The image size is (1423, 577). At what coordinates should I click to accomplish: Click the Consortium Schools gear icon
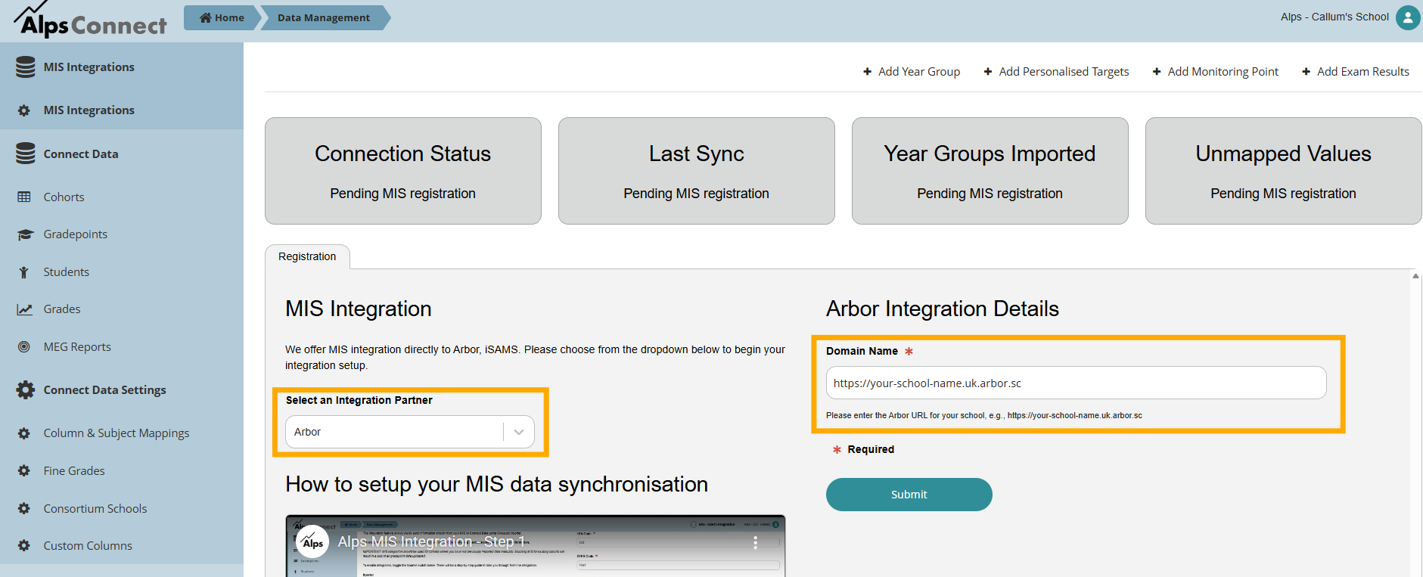[x=24, y=509]
